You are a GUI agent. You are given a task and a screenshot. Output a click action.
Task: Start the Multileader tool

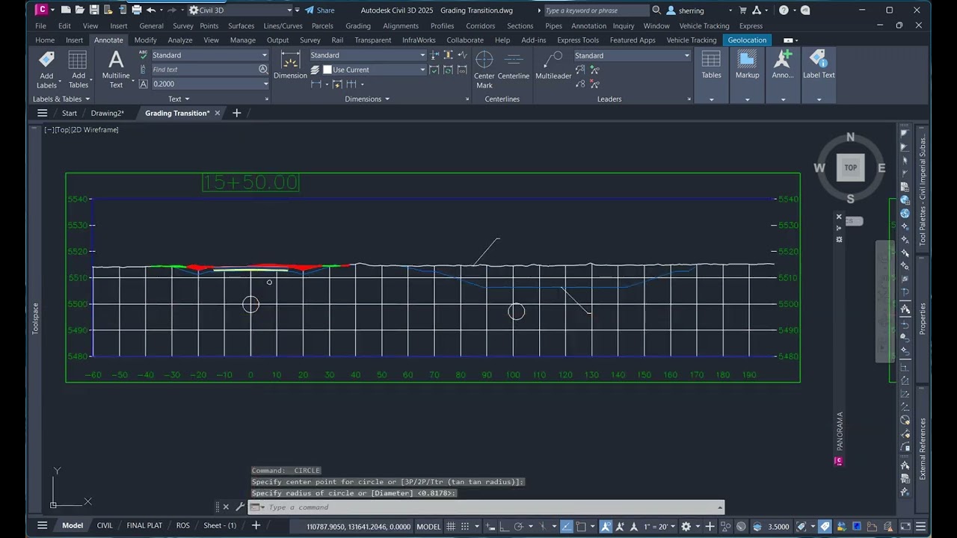(553, 65)
